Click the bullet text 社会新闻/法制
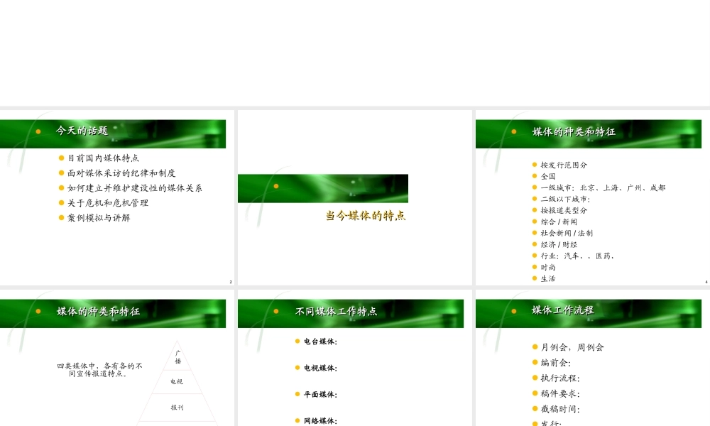This screenshot has height=426, width=710. tap(567, 233)
